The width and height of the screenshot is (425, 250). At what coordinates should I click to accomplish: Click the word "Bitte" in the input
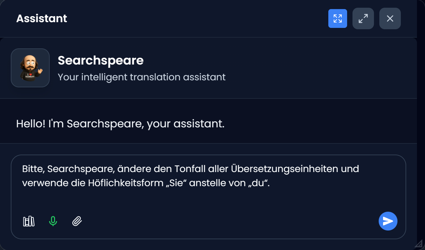coord(33,168)
